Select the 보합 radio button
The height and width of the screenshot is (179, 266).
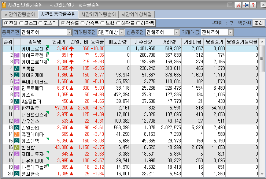click(103, 23)
